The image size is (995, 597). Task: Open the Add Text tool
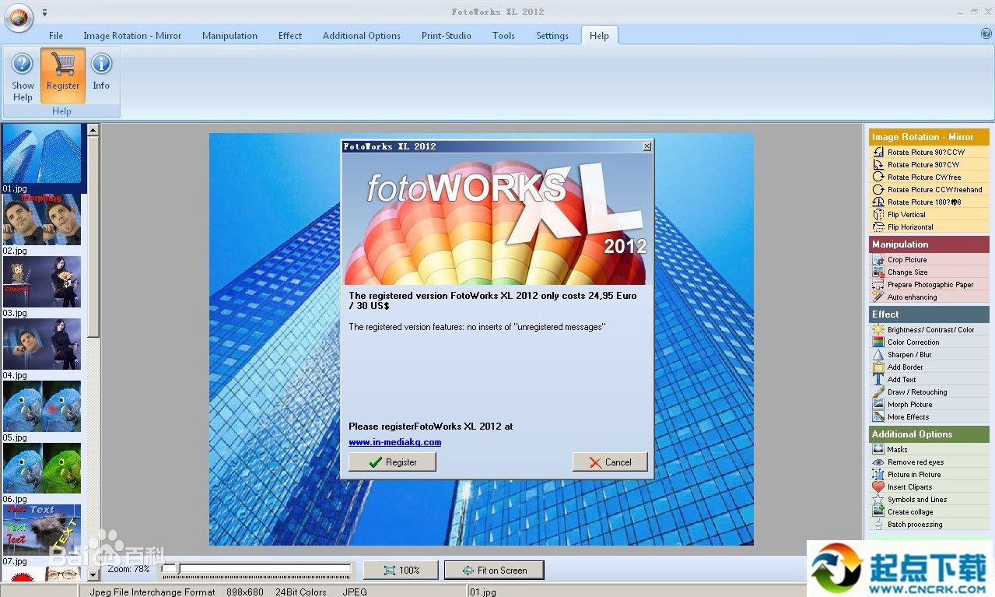[902, 380]
